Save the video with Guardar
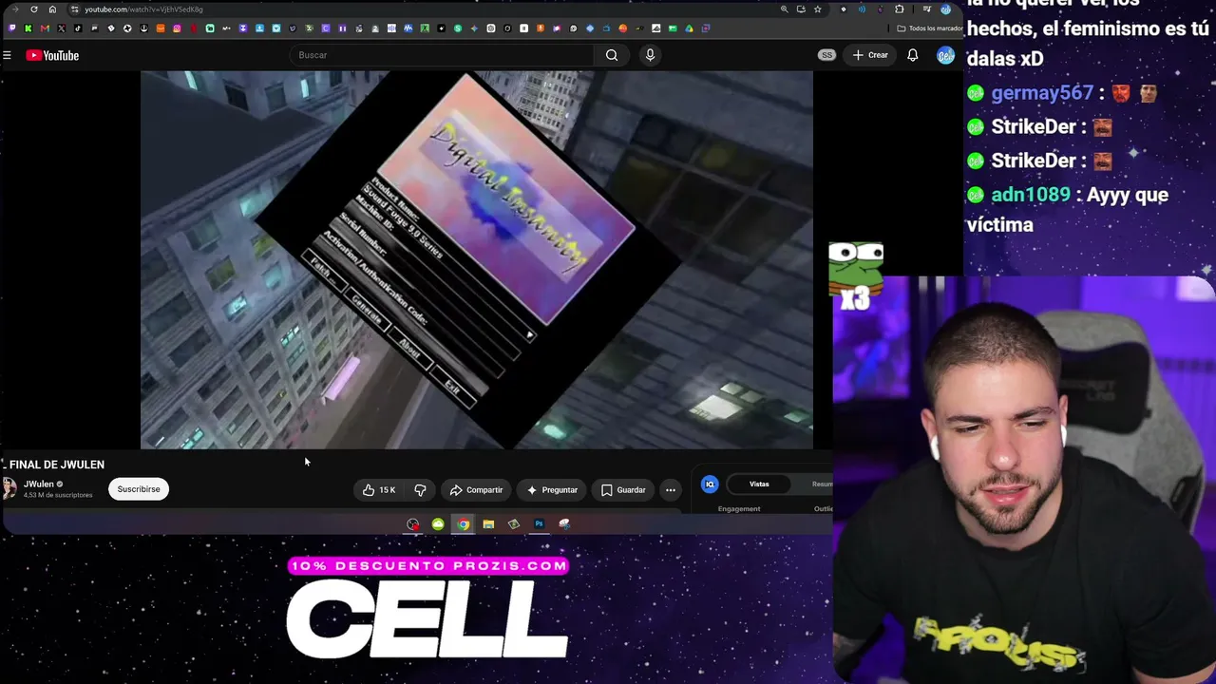The height and width of the screenshot is (684, 1216). 623,490
